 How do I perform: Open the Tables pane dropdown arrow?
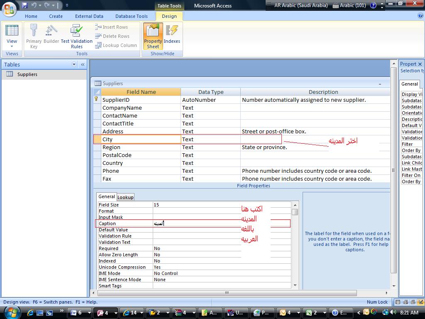pos(74,64)
